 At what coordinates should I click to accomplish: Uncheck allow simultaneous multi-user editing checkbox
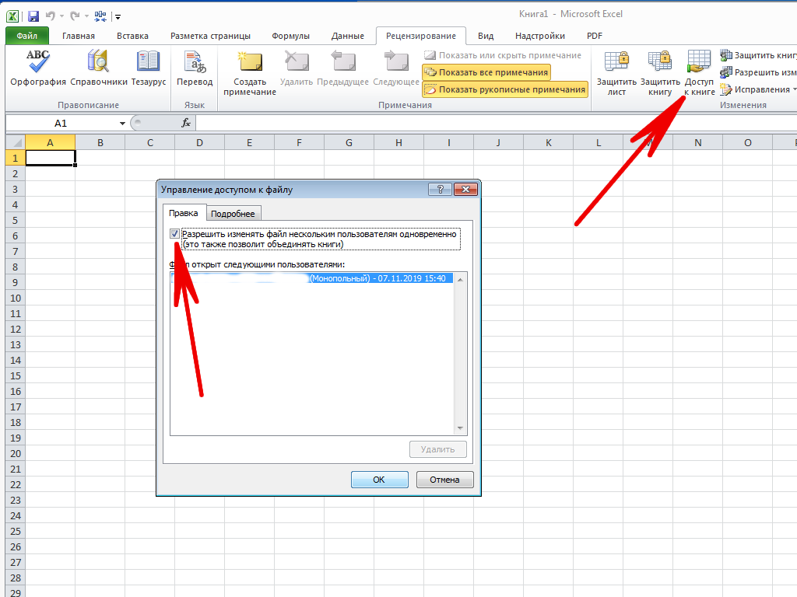(174, 234)
